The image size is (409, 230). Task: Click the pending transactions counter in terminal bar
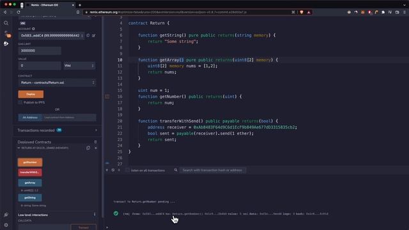(x=119, y=170)
